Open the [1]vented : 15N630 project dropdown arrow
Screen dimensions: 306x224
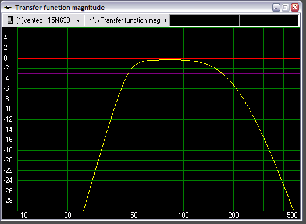point(78,20)
